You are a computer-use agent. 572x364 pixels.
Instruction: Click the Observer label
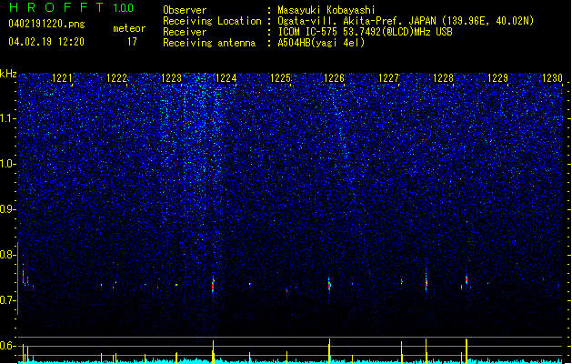click(185, 10)
